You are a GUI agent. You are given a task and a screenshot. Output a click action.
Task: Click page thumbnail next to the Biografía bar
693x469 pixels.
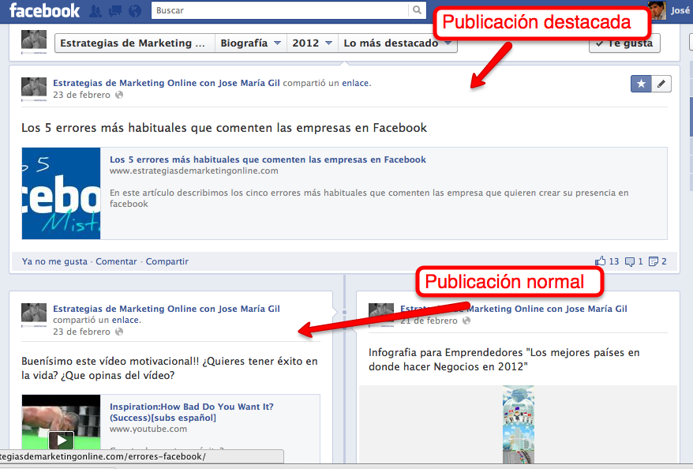click(x=34, y=42)
